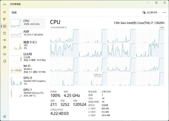Open the hamburger navigation menu
Screen dimensions: 169x121
pyautogui.click(x=4, y=12)
